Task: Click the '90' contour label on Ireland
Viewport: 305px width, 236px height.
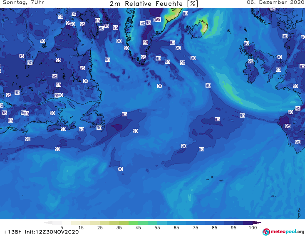Action: (251, 61)
